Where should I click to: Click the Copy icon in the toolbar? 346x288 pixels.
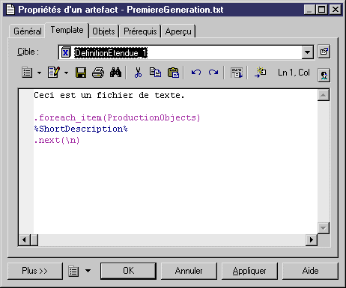coord(155,73)
